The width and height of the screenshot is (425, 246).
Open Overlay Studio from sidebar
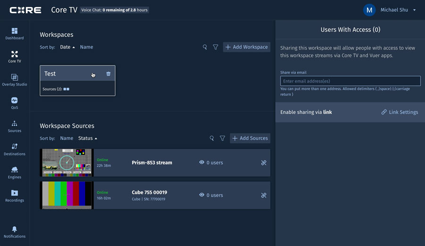coord(15,80)
